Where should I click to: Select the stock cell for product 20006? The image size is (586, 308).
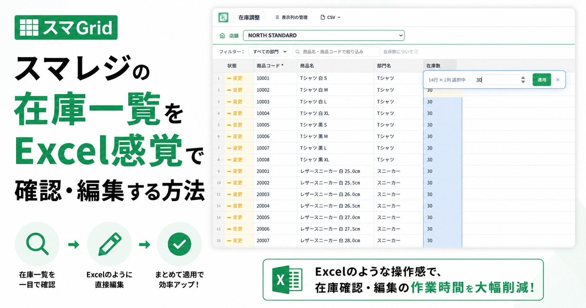(443, 229)
